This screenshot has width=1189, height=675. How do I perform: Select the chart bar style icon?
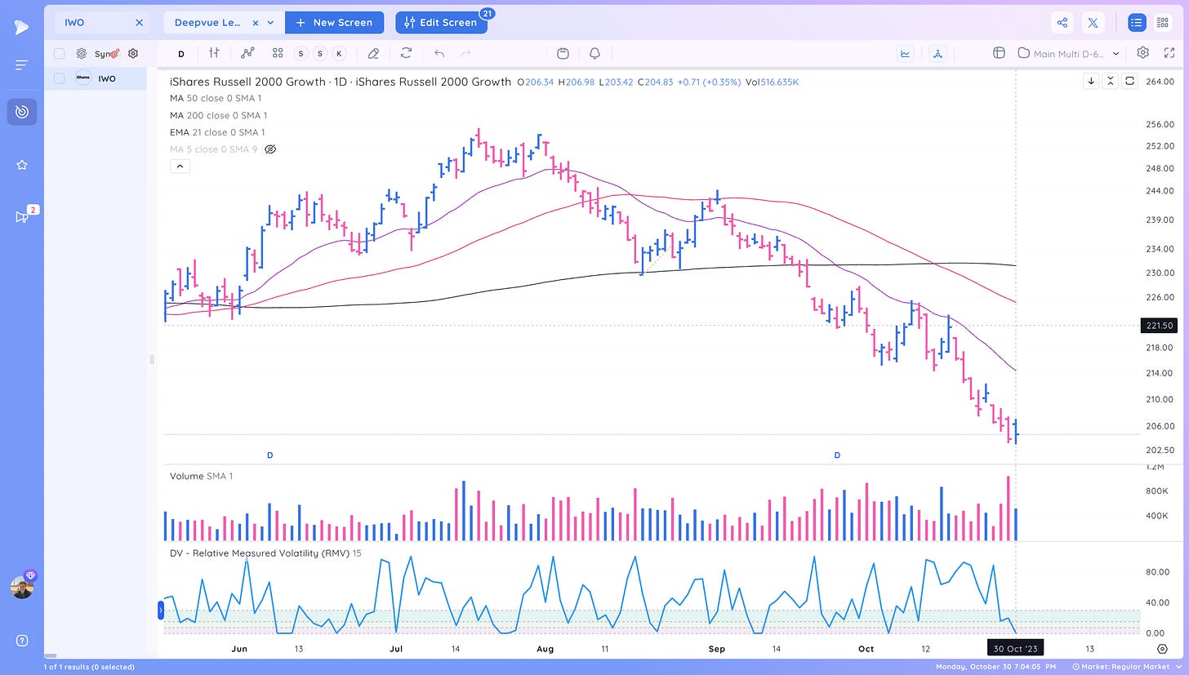214,53
